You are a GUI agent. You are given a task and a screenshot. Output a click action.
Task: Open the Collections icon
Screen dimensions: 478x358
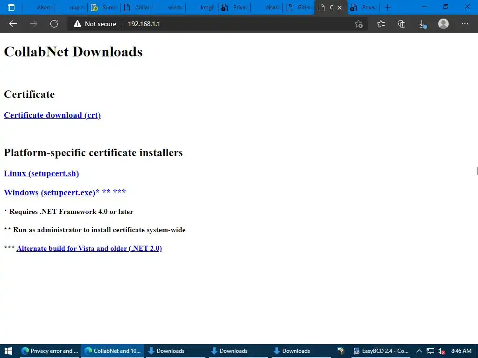402,24
